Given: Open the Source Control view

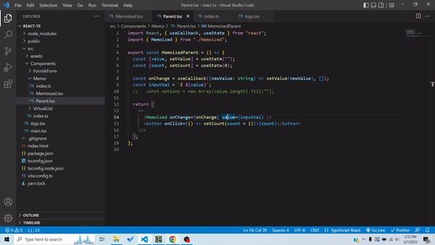Looking at the screenshot, I should 8,51.
